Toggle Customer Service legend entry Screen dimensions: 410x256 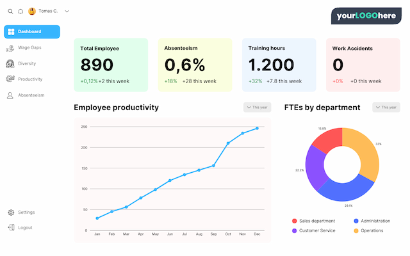(x=318, y=230)
